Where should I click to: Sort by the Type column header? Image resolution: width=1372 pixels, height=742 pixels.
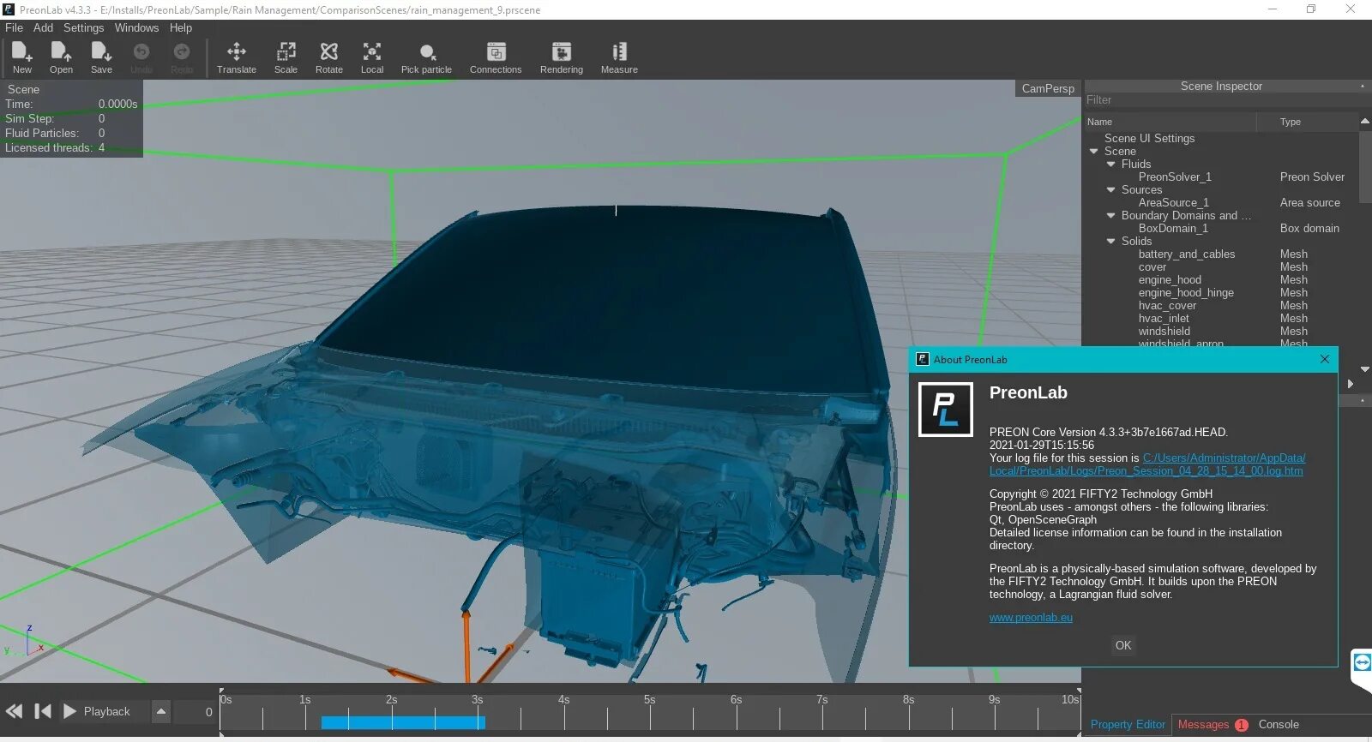pyautogui.click(x=1308, y=122)
